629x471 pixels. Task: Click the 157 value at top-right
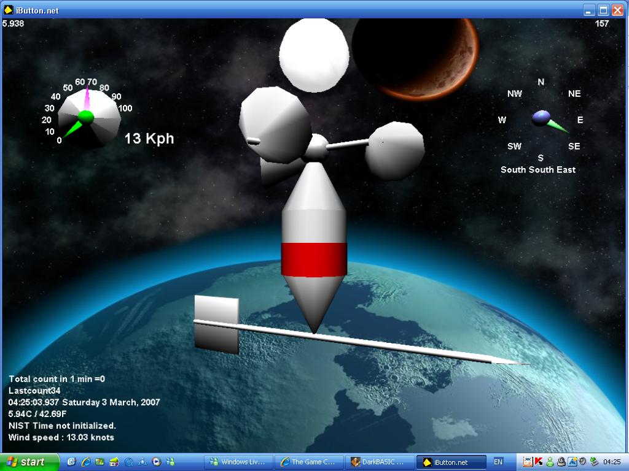[x=602, y=24]
